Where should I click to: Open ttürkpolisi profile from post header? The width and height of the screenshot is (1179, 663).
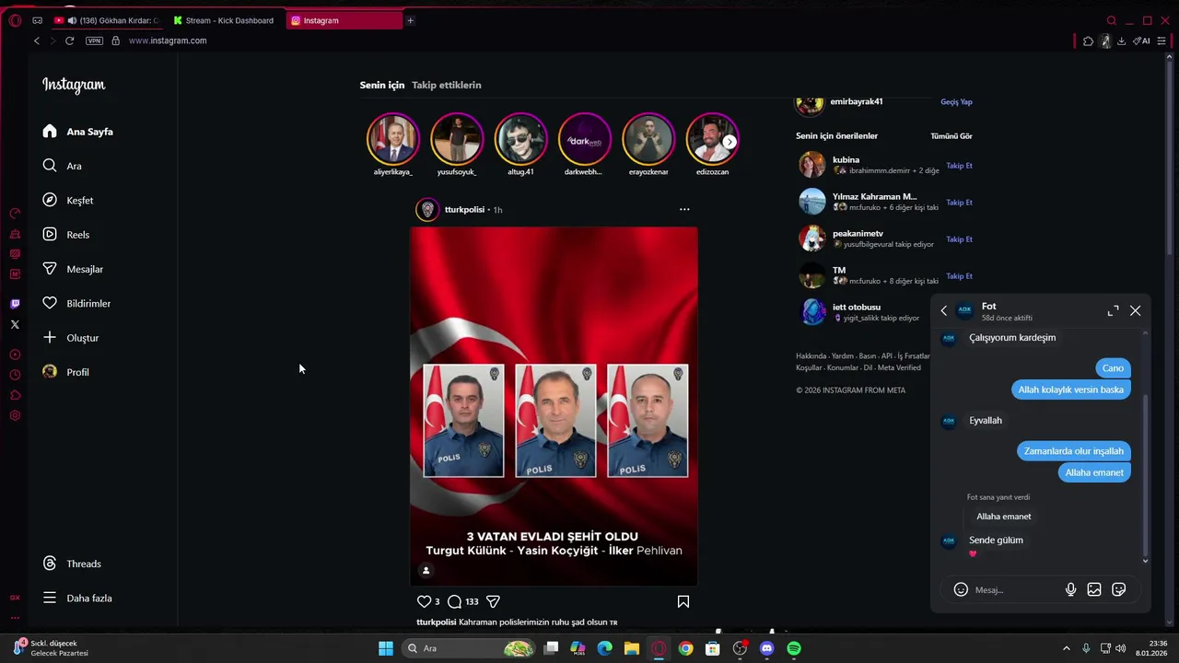464,210
